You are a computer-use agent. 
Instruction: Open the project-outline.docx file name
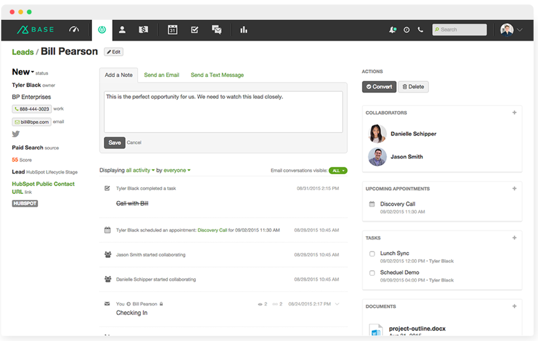(417, 329)
